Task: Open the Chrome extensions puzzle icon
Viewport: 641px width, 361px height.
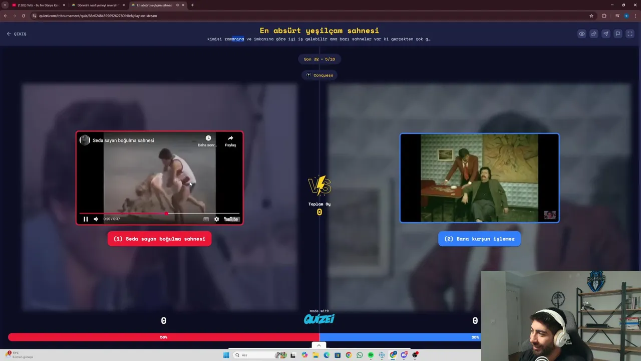Action: pos(604,16)
